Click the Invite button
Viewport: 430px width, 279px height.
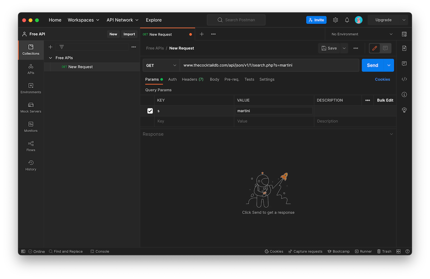316,20
